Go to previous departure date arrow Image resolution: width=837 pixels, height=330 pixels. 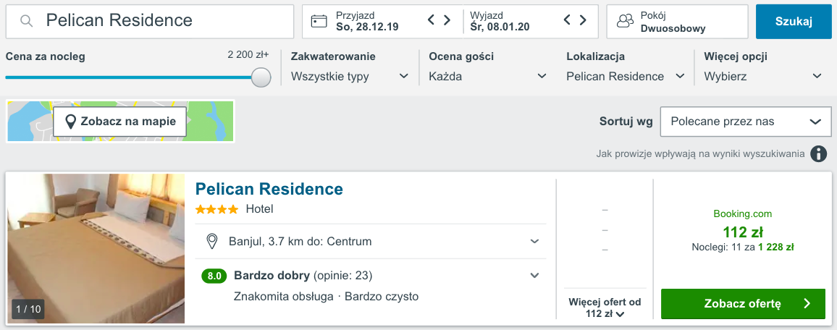click(568, 20)
